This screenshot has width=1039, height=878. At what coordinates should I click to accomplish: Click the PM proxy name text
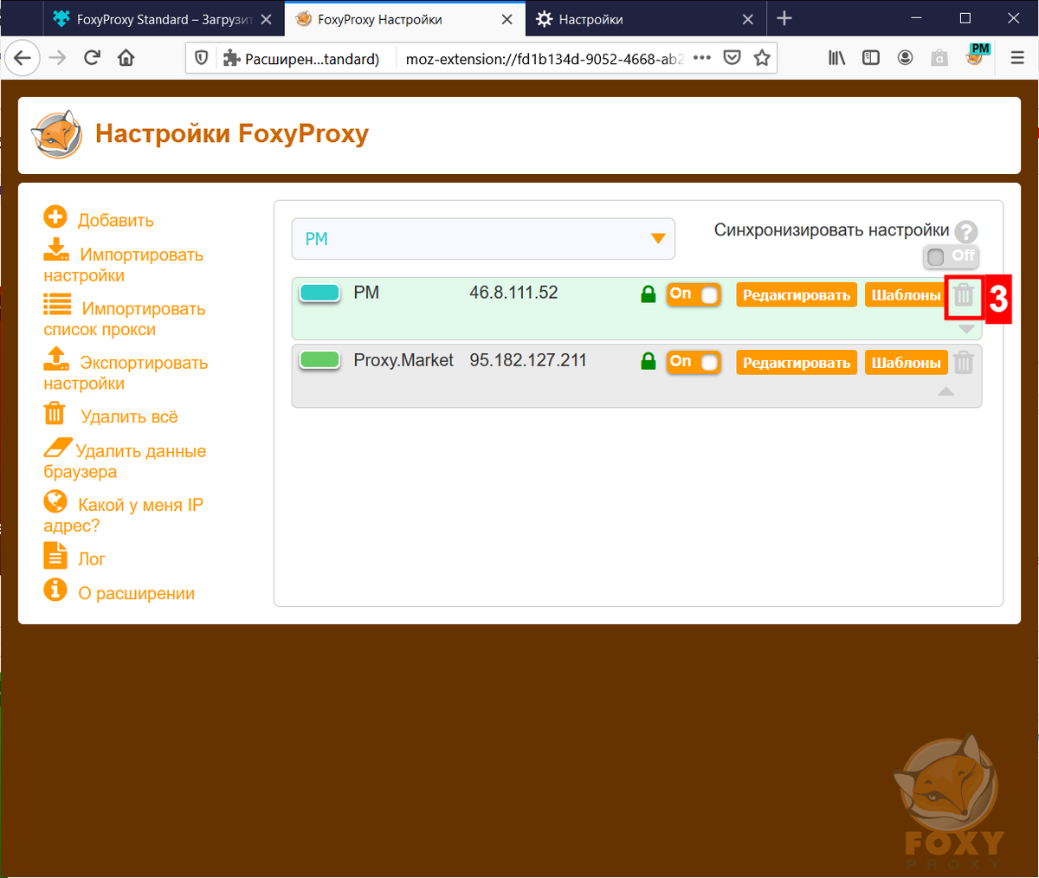[366, 293]
